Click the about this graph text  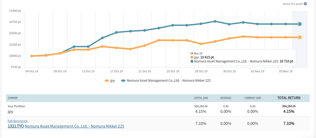pos(293,4)
